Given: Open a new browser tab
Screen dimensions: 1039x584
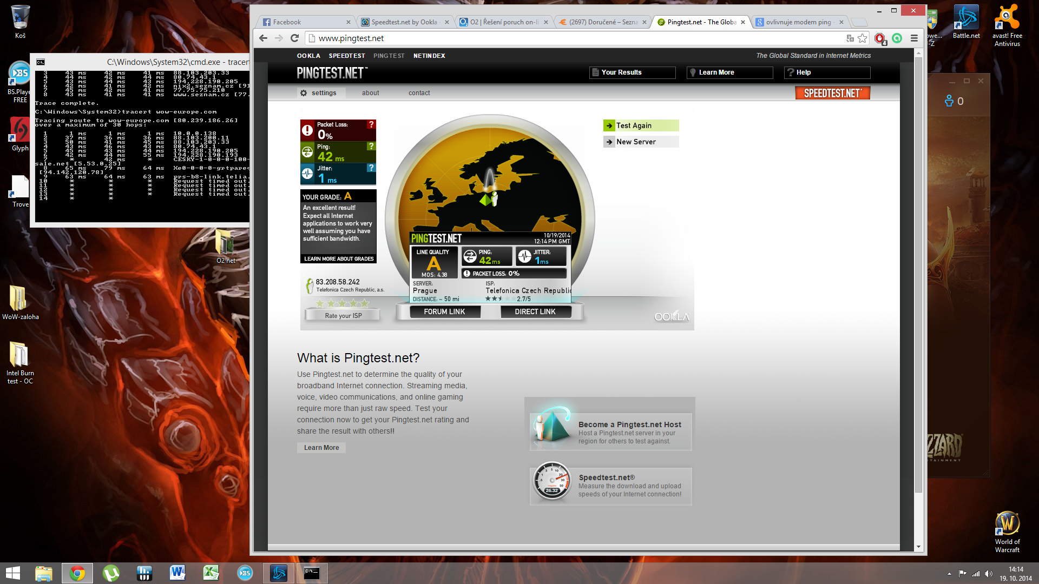Looking at the screenshot, I should (858, 22).
